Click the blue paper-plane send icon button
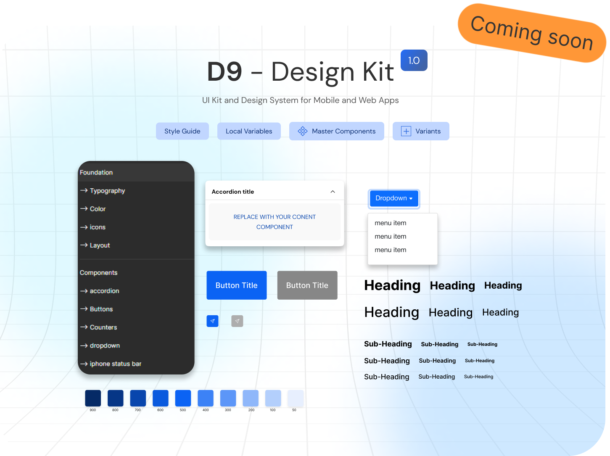The width and height of the screenshot is (610, 456). [x=212, y=321]
